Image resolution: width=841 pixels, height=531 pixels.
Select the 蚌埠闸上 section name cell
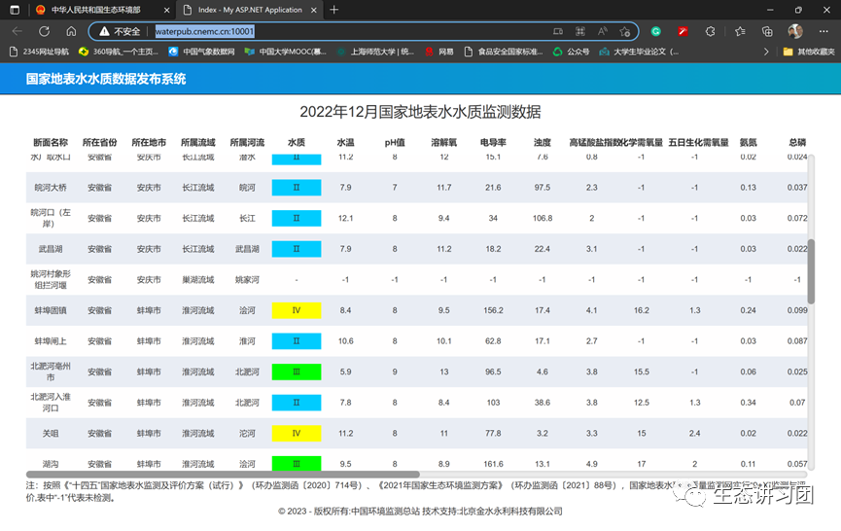[51, 341]
